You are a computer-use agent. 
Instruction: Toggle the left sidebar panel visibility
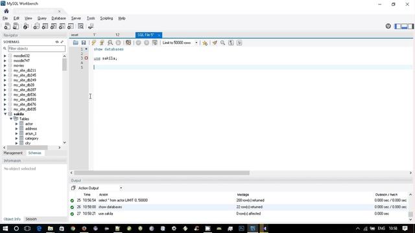(397, 26)
